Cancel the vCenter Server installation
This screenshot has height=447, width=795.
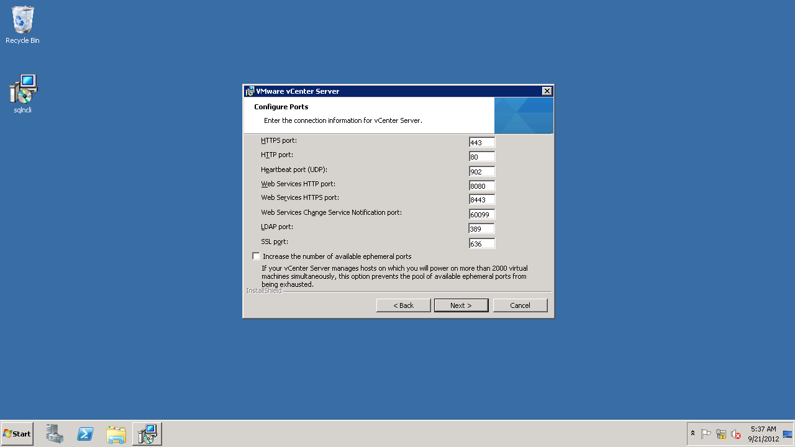(520, 305)
